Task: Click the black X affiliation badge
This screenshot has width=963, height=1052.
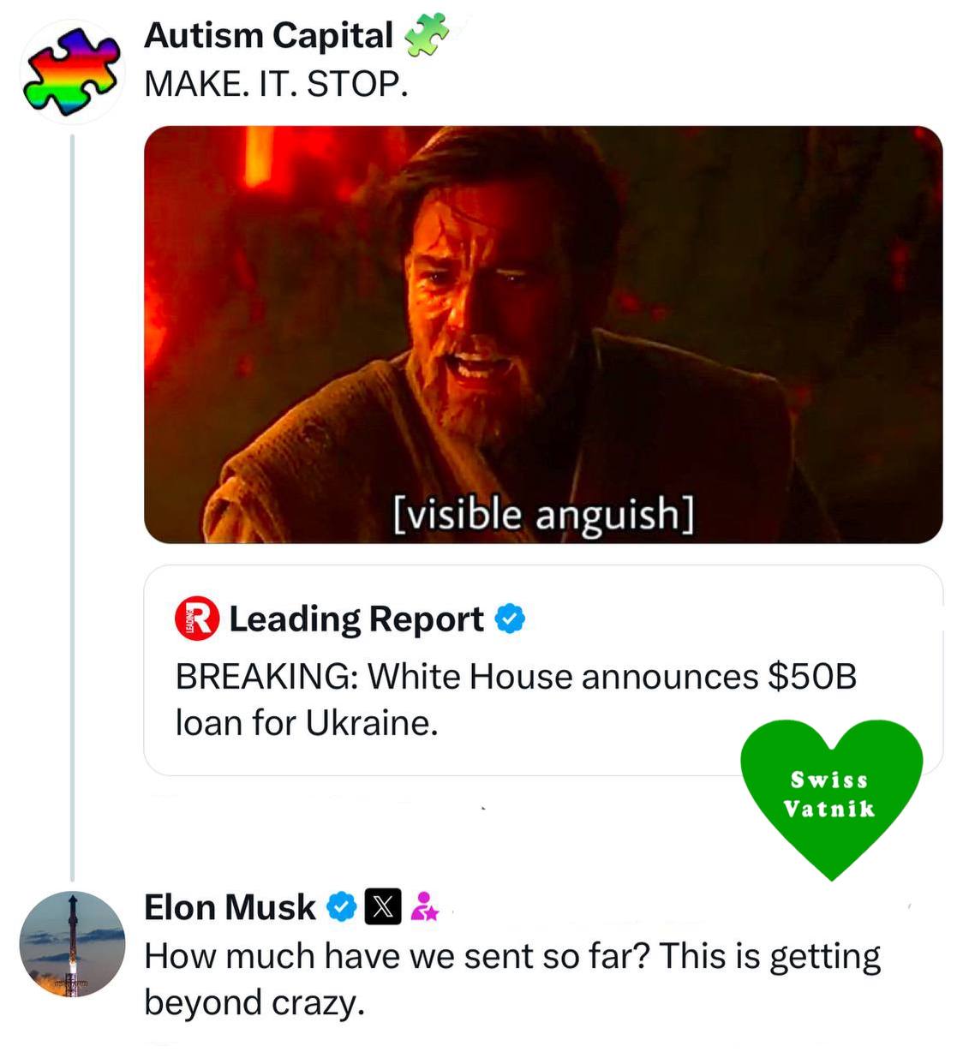Action: tap(382, 907)
